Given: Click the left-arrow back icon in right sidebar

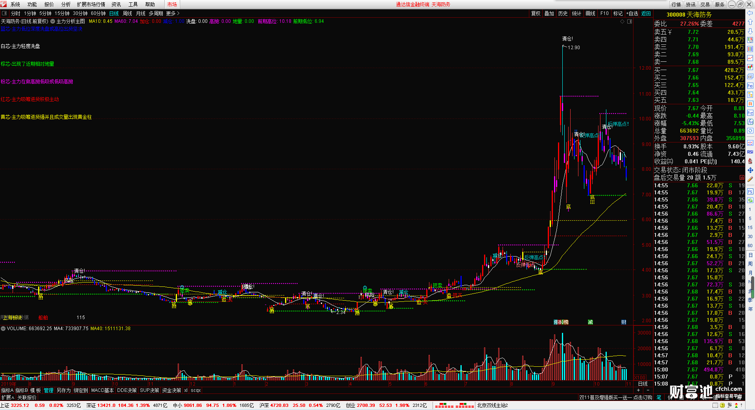Looking at the screenshot, I should [x=750, y=13].
